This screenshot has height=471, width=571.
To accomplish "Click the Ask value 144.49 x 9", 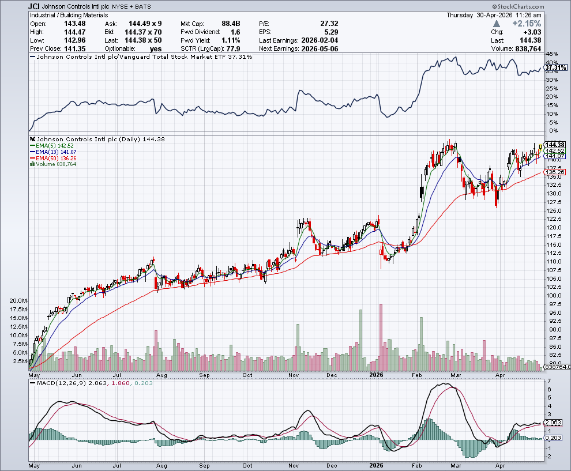I will (x=145, y=24).
